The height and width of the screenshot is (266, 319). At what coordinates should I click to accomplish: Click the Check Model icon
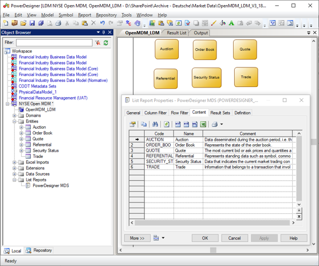(x=187, y=23)
